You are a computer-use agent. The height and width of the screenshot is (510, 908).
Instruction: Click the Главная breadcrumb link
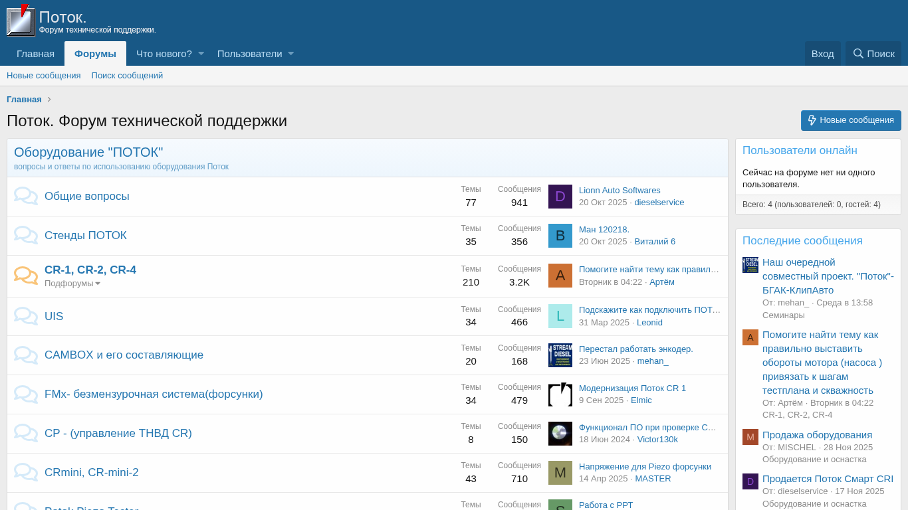pos(24,100)
